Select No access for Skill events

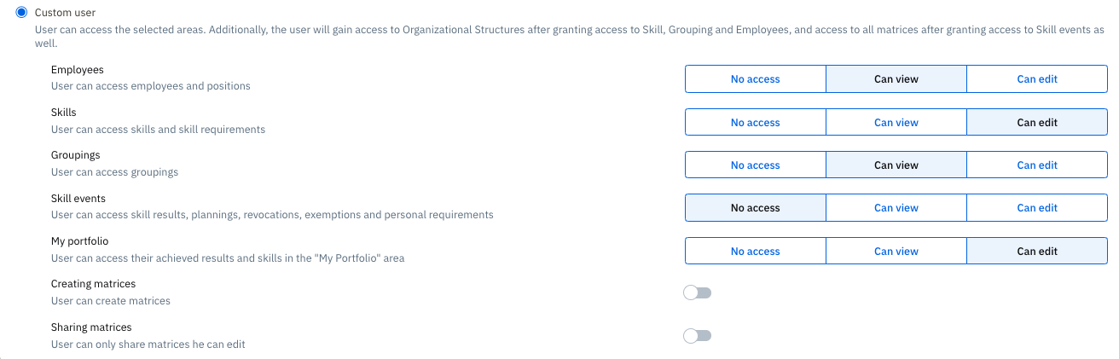tap(755, 208)
